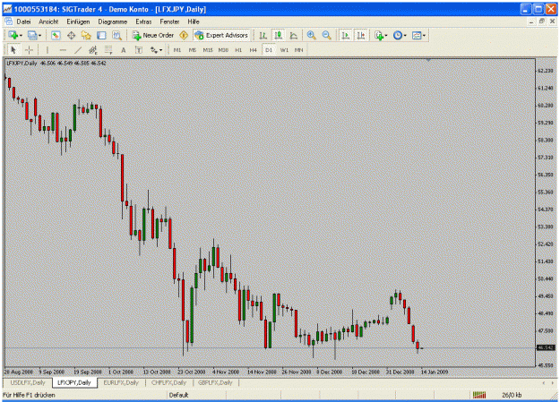Viewport: 560px width, 402px height.
Task: Open the Hilfe menu
Action: (x=194, y=21)
